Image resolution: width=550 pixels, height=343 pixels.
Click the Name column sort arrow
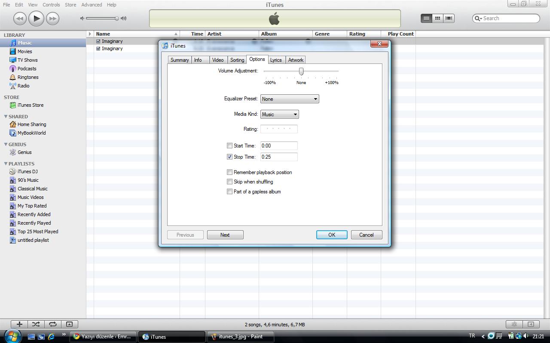[176, 34]
